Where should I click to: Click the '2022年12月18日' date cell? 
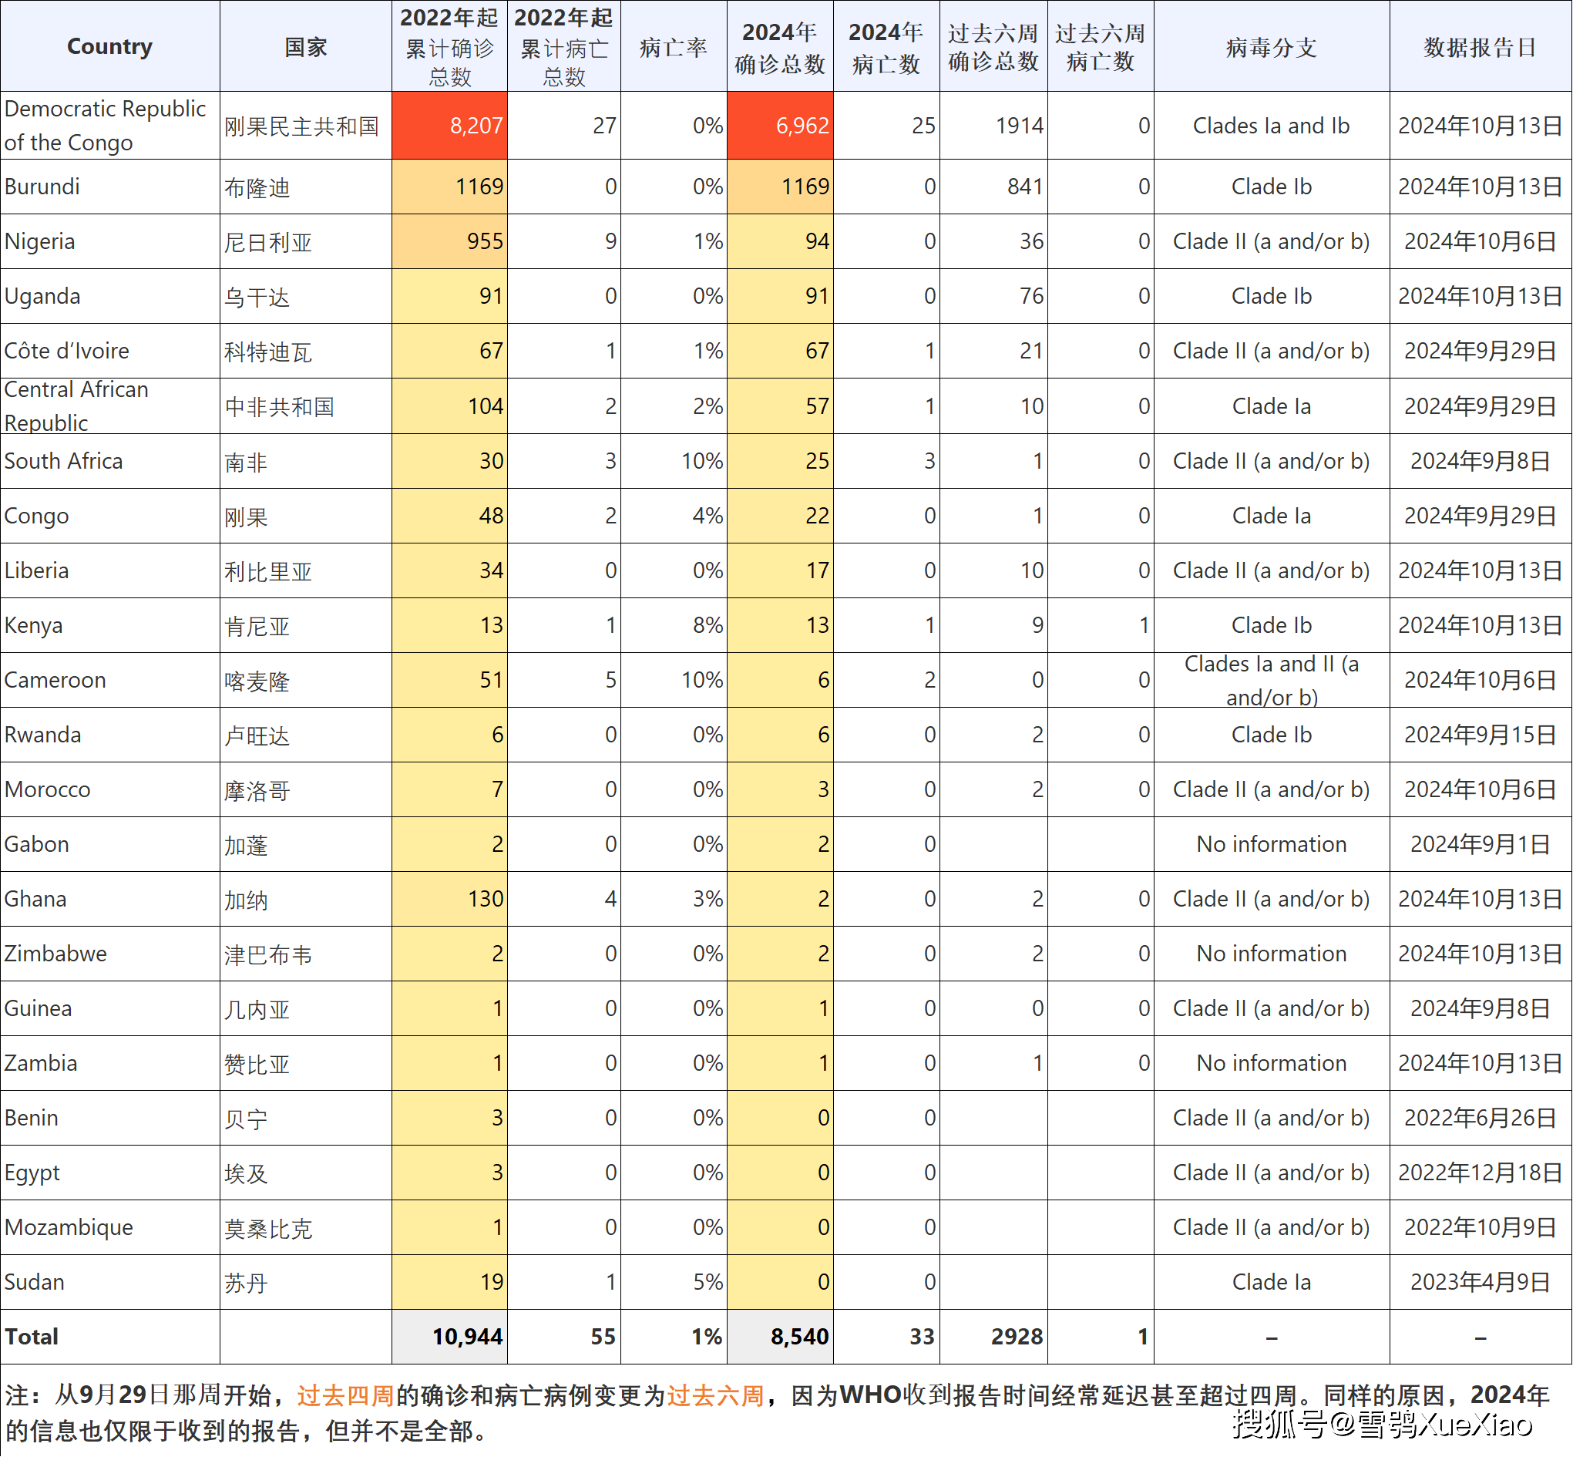pyautogui.click(x=1480, y=1173)
